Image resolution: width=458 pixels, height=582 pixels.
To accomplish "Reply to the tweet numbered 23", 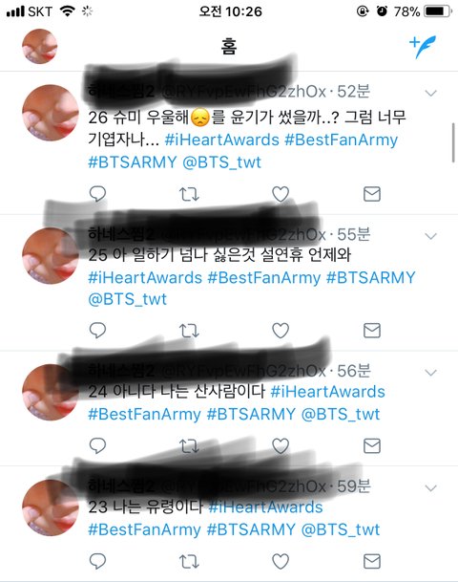I will [x=98, y=561].
